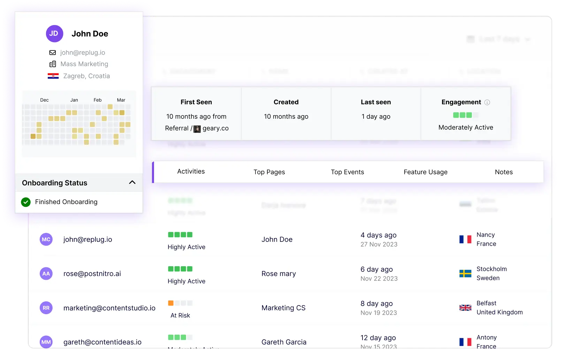The width and height of the screenshot is (564, 356).
Task: Click the company icon next to Mass Marketing
Action: (x=53, y=64)
